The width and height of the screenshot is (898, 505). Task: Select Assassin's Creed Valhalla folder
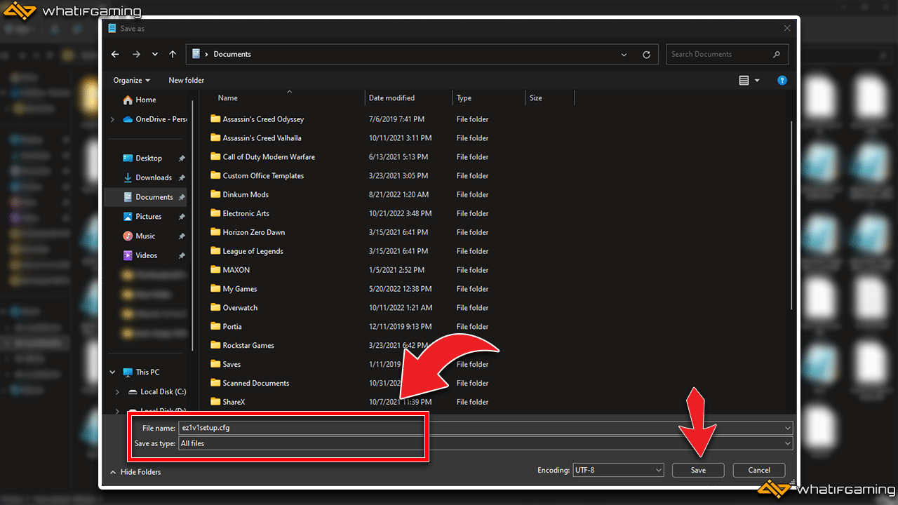[x=262, y=138]
